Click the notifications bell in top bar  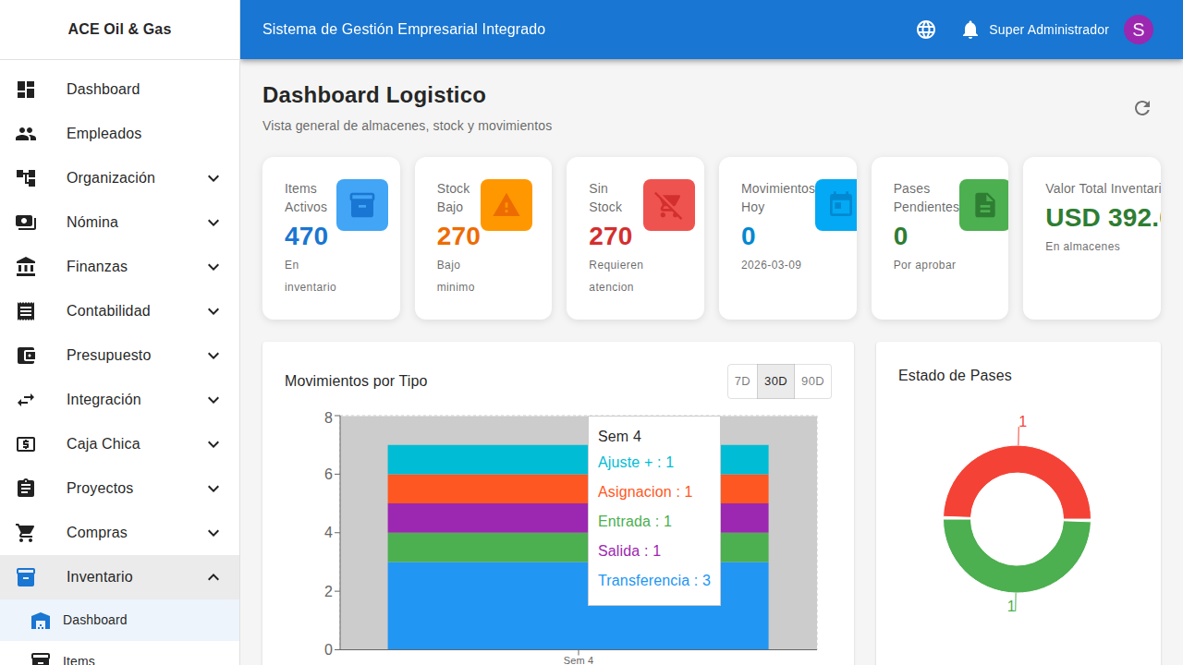pyautogui.click(x=970, y=29)
